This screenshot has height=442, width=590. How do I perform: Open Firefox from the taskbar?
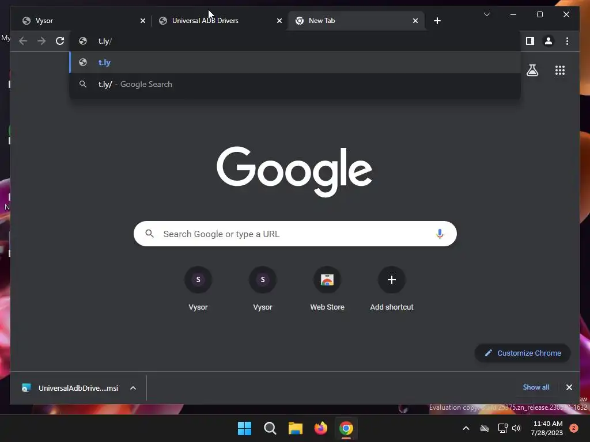320,428
